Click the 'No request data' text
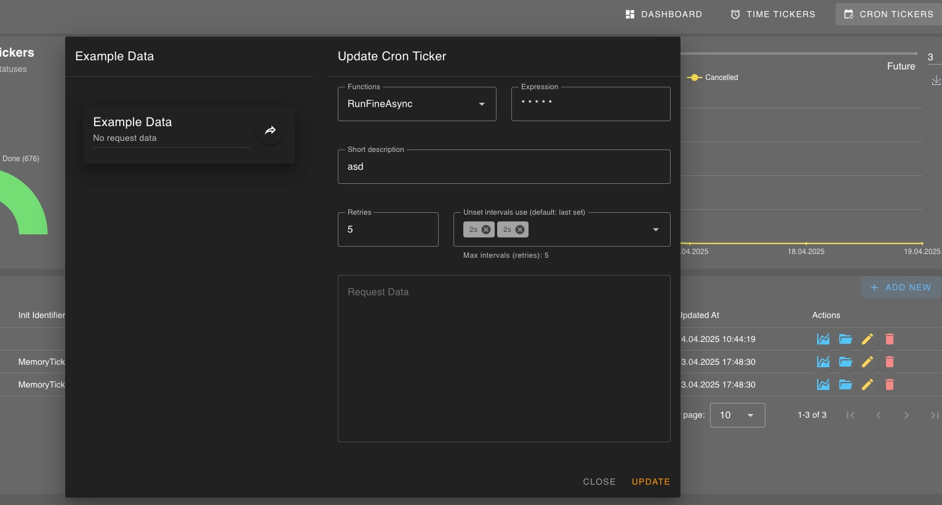 point(125,138)
